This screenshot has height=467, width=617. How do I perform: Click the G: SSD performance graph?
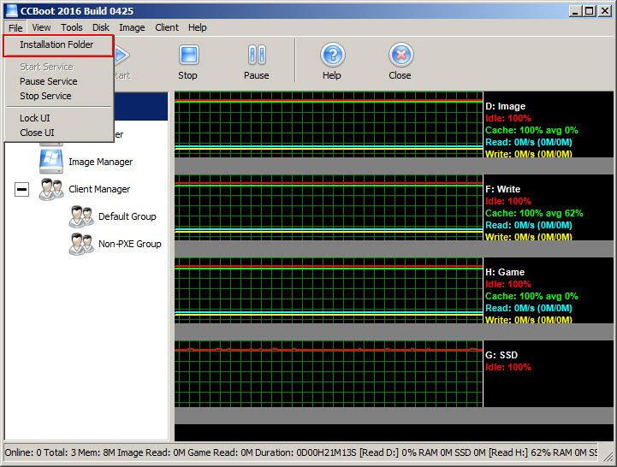[x=329, y=374]
